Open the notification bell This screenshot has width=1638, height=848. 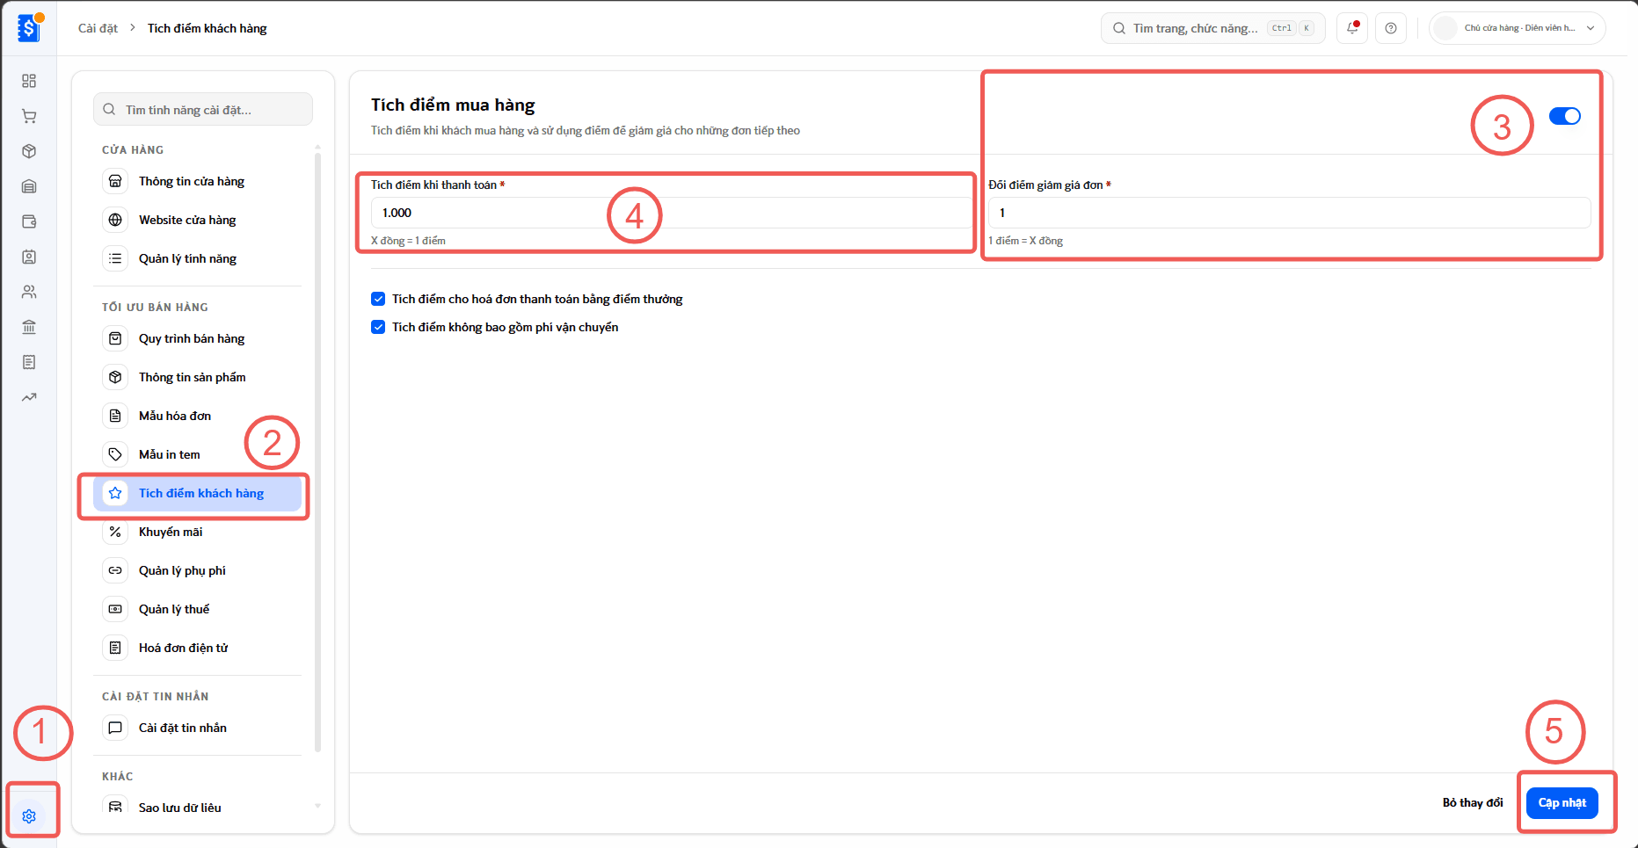pos(1352,28)
